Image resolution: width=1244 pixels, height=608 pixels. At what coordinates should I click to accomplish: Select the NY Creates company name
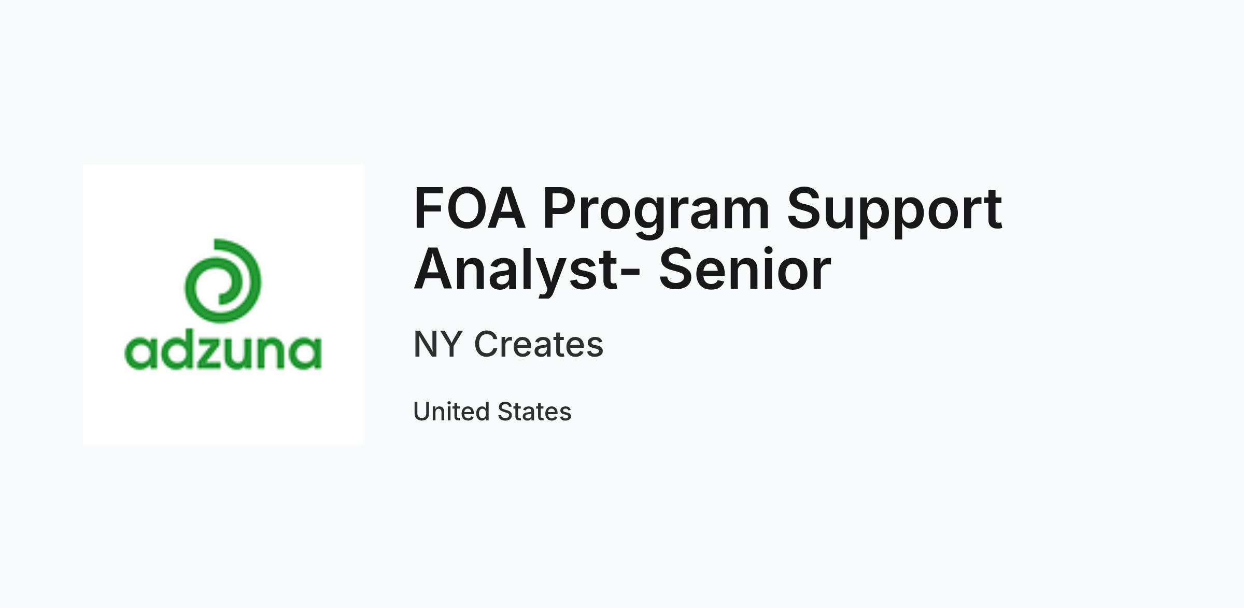tap(508, 344)
